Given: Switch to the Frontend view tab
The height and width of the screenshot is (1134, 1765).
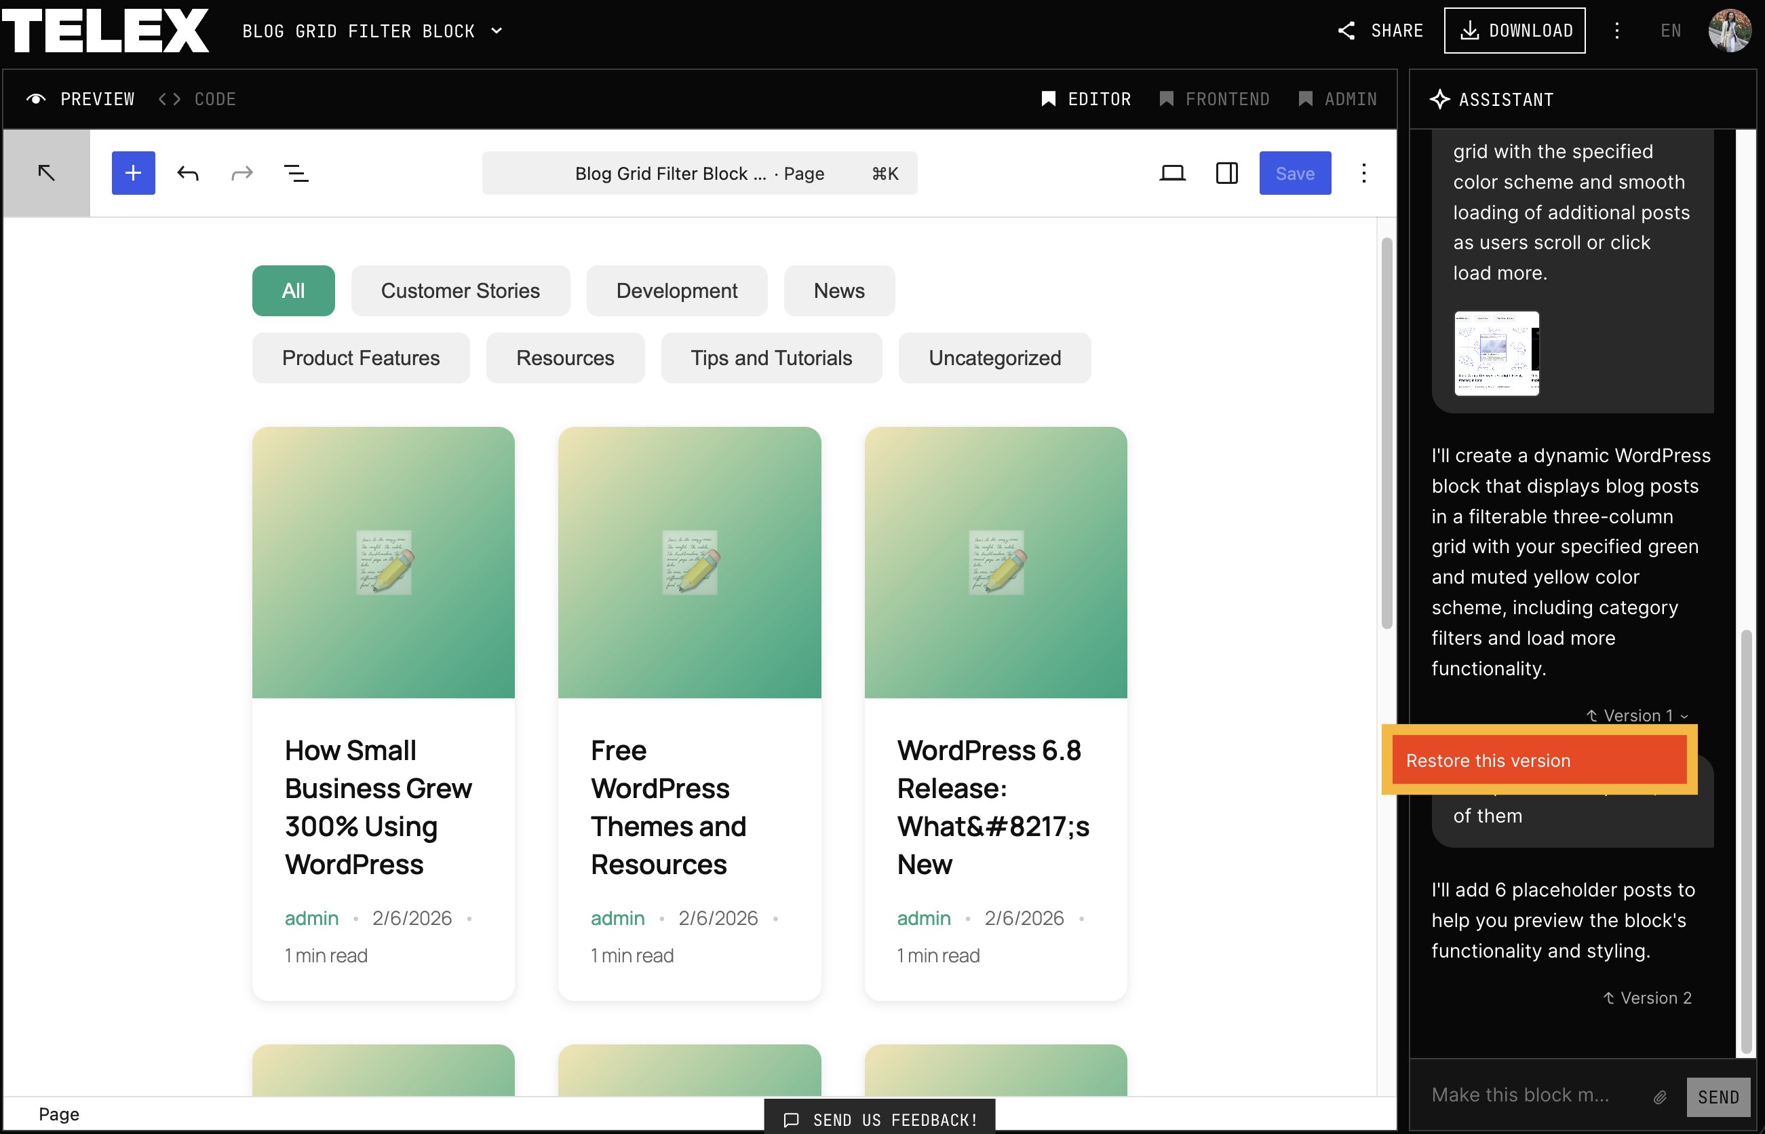Looking at the screenshot, I should [x=1214, y=98].
